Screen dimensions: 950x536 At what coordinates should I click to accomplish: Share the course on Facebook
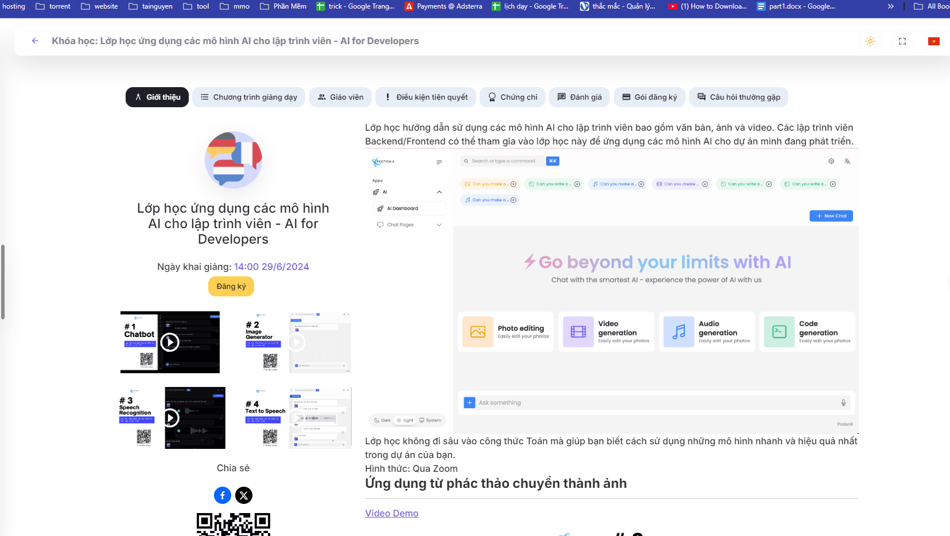(x=223, y=495)
